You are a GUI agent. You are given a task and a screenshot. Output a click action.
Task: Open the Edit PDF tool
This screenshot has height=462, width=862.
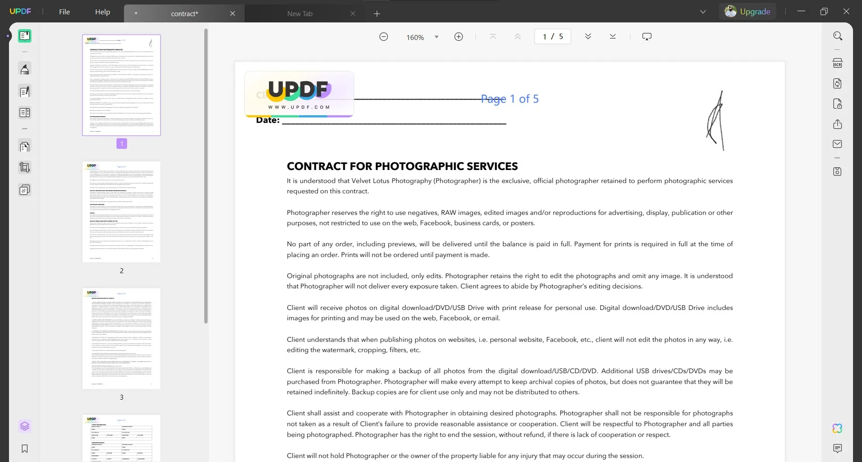pos(25,92)
